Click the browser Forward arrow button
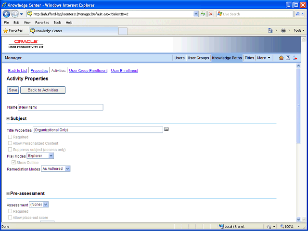This screenshot has width=308, height=231. [x=15, y=14]
